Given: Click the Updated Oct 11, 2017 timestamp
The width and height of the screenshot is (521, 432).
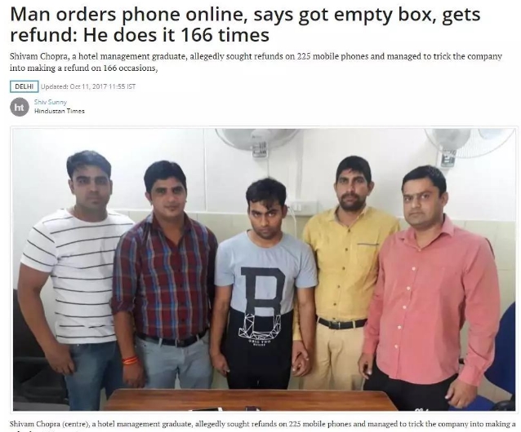Looking at the screenshot, I should [88, 86].
